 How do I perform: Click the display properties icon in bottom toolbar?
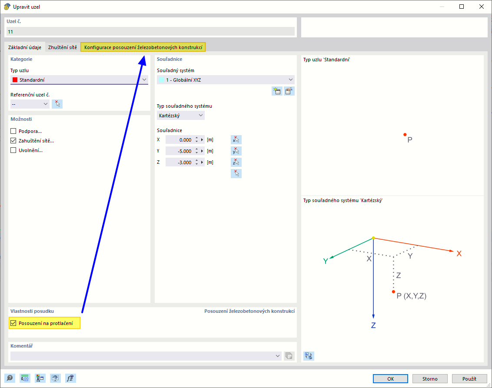(x=40, y=378)
